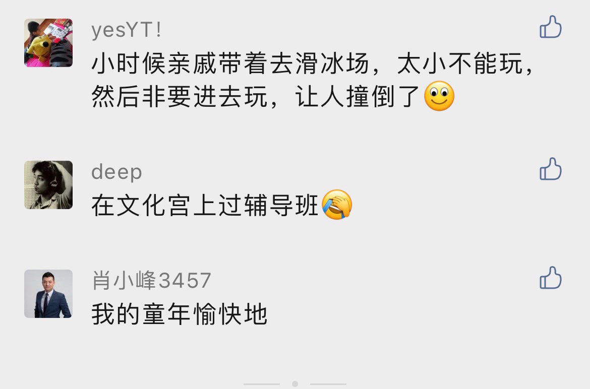The height and width of the screenshot is (389, 590).
Task: Tap the username deep
Action: coord(116,172)
